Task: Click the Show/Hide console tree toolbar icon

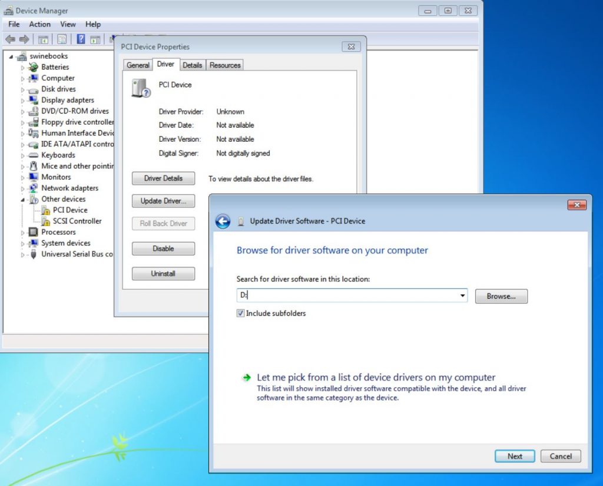Action: point(43,39)
